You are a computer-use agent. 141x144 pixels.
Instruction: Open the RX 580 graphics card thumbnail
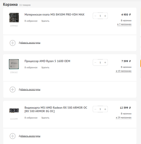(14, 111)
